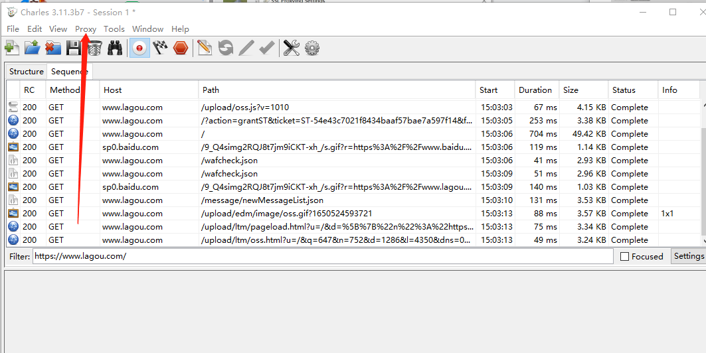Screen dimensions: 706x353
Task: Select the grantST ticket request row
Action: tap(353, 121)
